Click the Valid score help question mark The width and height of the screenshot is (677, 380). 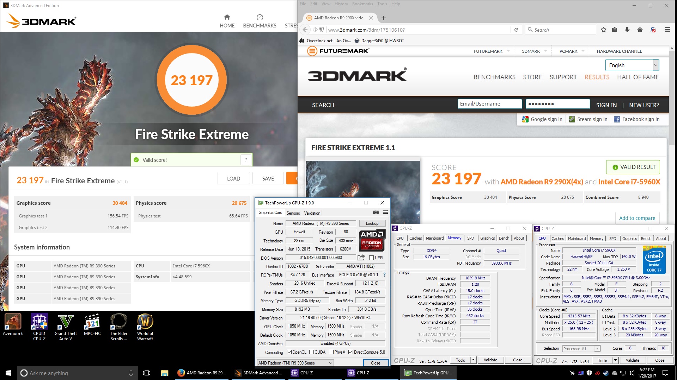tap(246, 160)
